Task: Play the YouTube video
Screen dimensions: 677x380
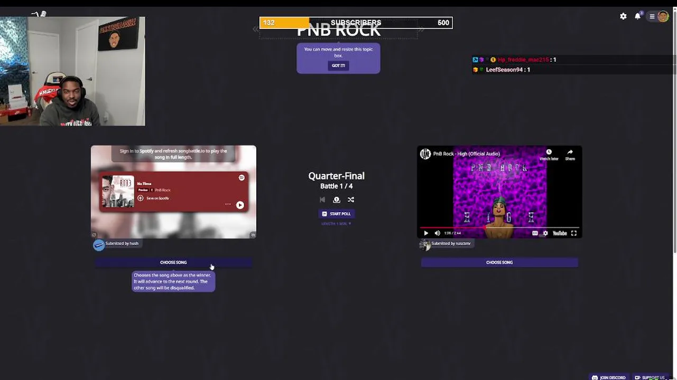Action: coord(426,233)
